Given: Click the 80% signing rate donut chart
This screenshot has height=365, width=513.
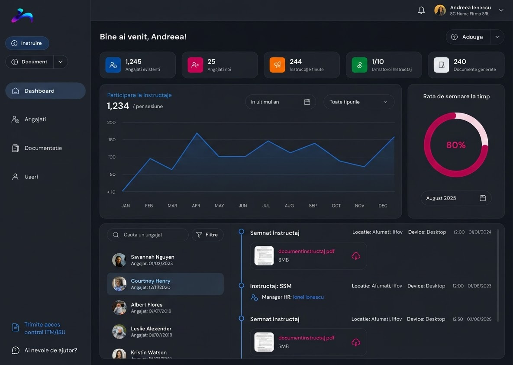Looking at the screenshot, I should click(x=456, y=145).
